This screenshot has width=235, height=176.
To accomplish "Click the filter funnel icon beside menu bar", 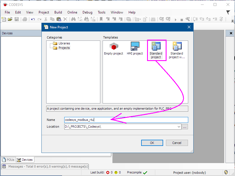I will click(x=228, y=12).
